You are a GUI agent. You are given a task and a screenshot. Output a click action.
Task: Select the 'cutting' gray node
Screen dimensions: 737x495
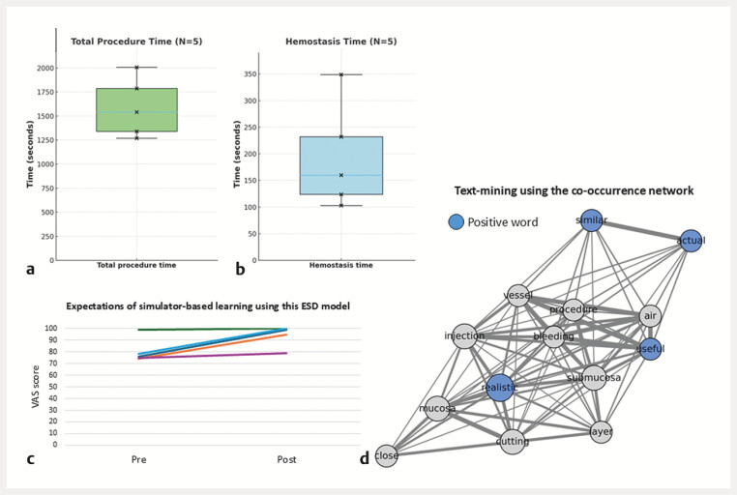pos(513,442)
